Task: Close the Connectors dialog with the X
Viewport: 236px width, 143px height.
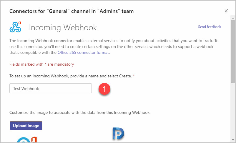Action: [226, 11]
